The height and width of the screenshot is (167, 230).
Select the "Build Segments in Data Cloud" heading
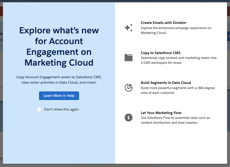166,83
